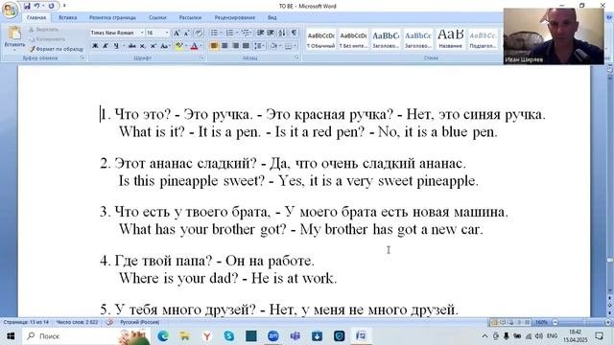
Task: Toggle italic (К) formatting
Action: pos(106,46)
